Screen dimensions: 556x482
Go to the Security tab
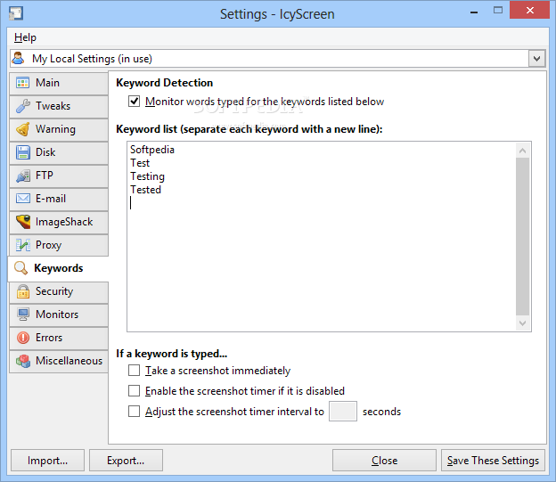tap(59, 291)
